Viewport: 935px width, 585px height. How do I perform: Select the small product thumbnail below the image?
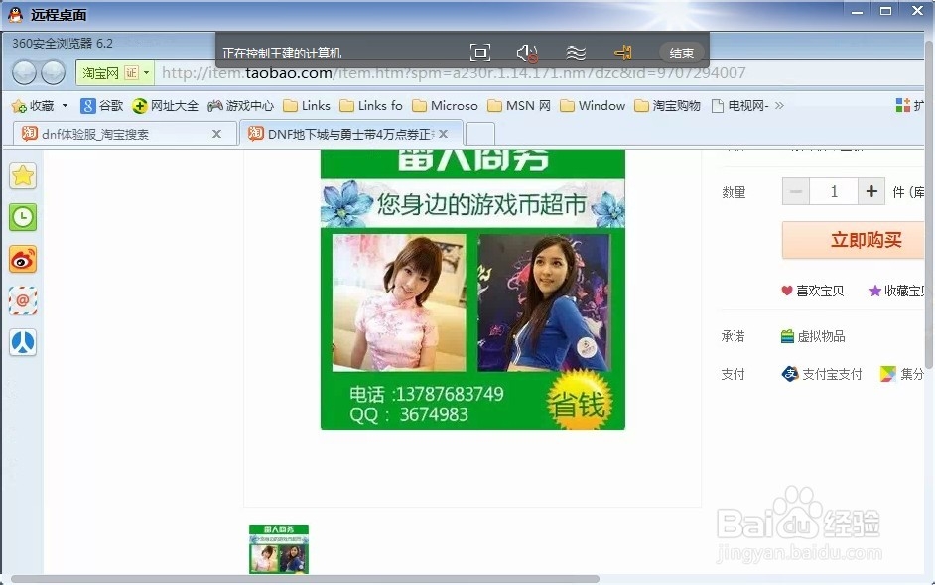pyautogui.click(x=279, y=549)
